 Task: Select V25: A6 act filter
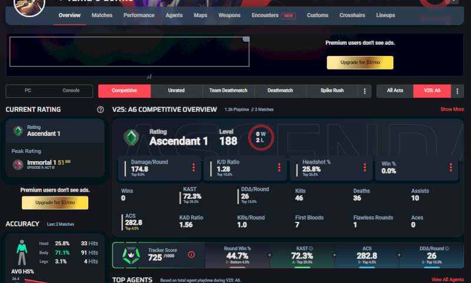[432, 91]
